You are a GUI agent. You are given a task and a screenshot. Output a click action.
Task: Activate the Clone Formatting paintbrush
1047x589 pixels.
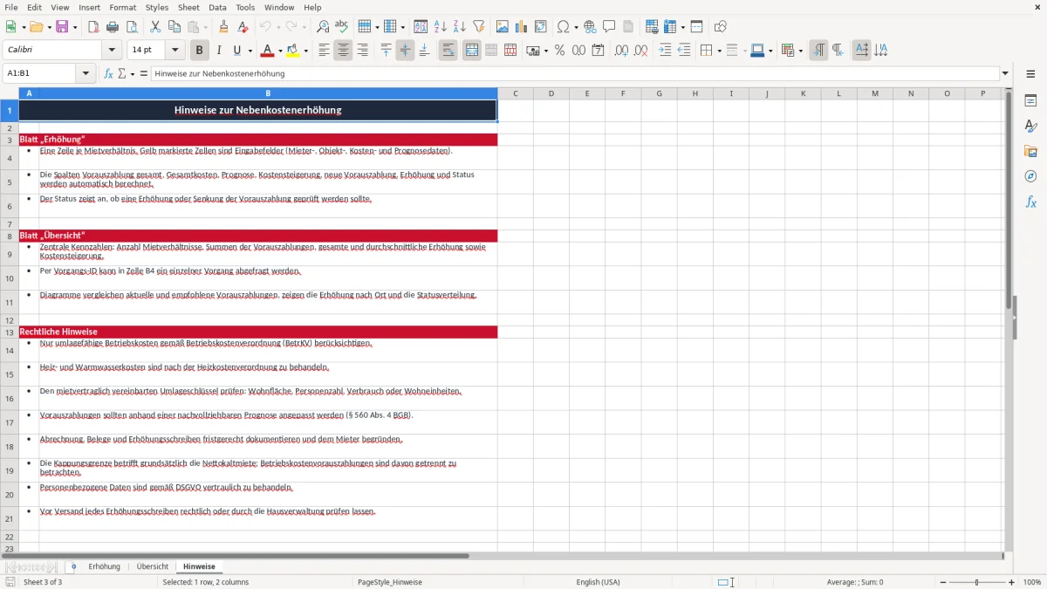pyautogui.click(x=223, y=27)
